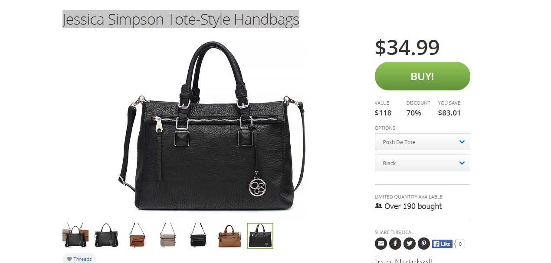Select the brown tote bag thumbnail
Screen dimensions: 551x263
point(229,236)
